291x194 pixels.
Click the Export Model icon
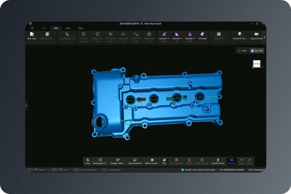point(257,34)
